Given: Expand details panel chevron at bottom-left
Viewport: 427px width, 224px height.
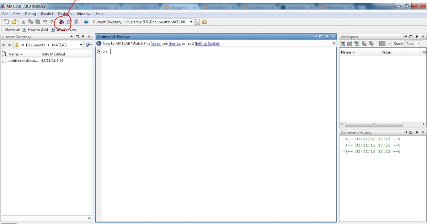Looking at the screenshot, I should [89, 218].
